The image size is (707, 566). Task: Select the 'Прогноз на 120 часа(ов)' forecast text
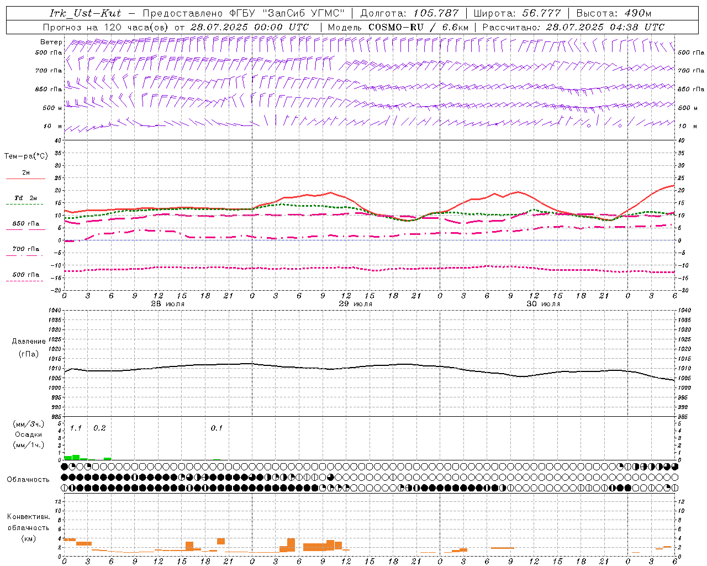(106, 27)
